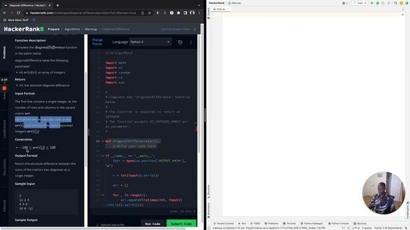Go to Warmup in the breadcrumb

[x=91, y=29]
